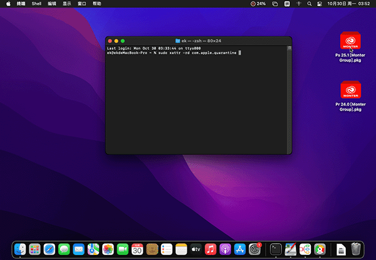
Task: Launch Safari from the Dock
Action: pyautogui.click(x=50, y=249)
